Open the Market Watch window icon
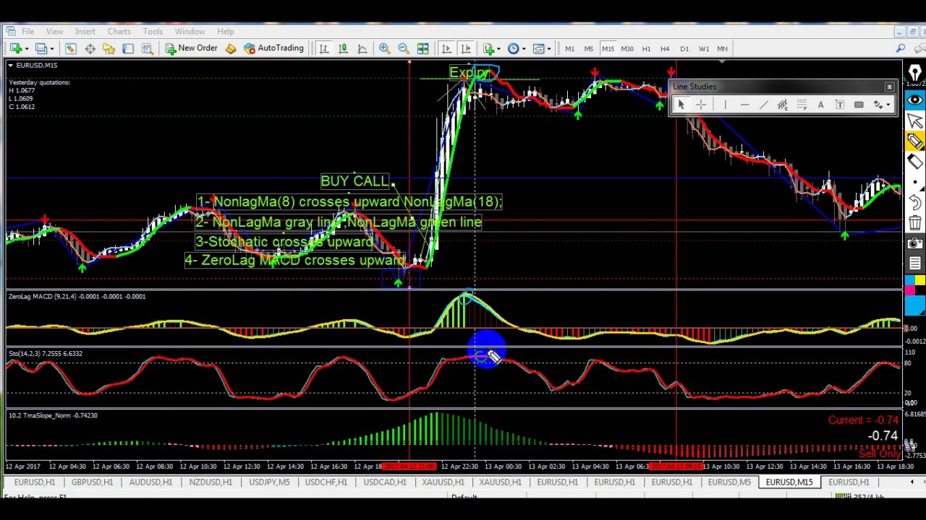The width and height of the screenshot is (926, 520). click(x=70, y=48)
